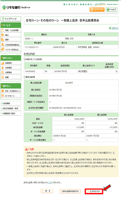Log out with the ログアウト button

97,9
